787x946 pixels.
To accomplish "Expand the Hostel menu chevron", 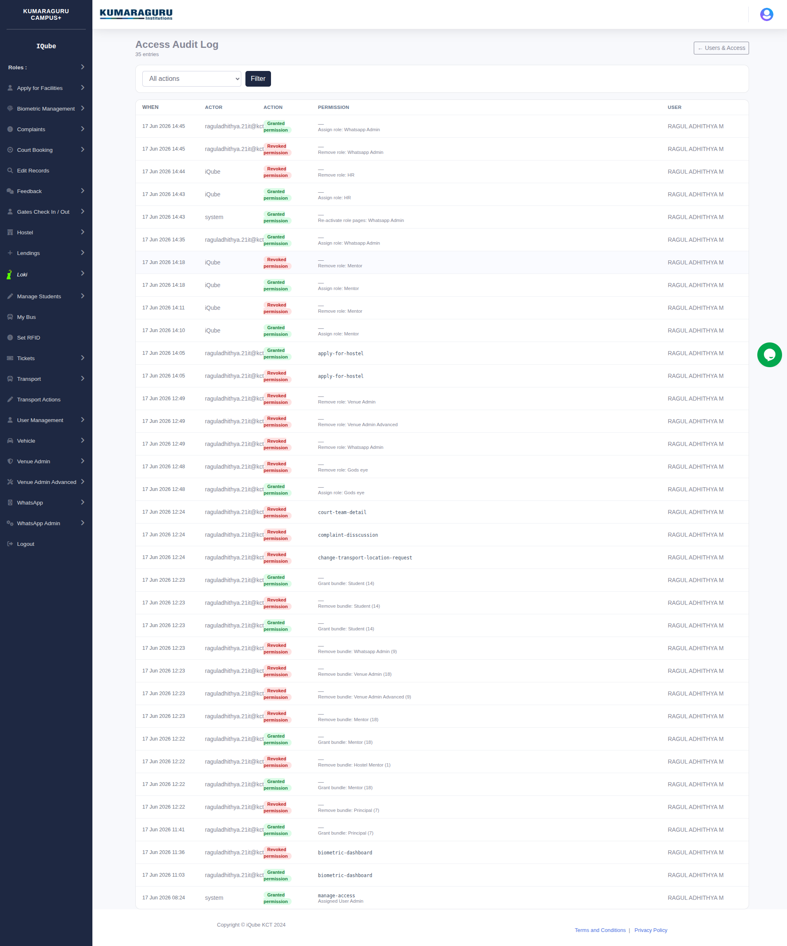I will 82,232.
